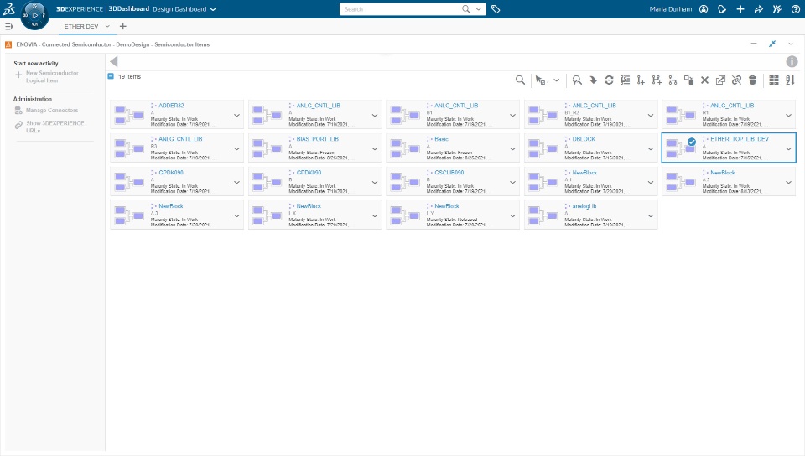Click the refresh/synchronize toolbar icon
This screenshot has width=805, height=456.
[x=609, y=80]
